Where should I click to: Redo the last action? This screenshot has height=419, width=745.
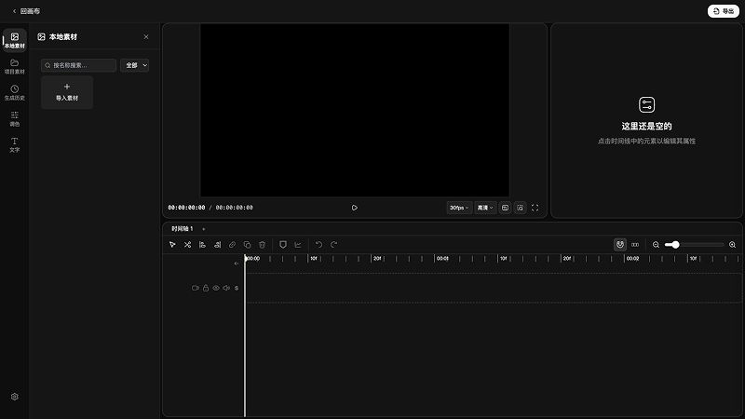click(333, 245)
